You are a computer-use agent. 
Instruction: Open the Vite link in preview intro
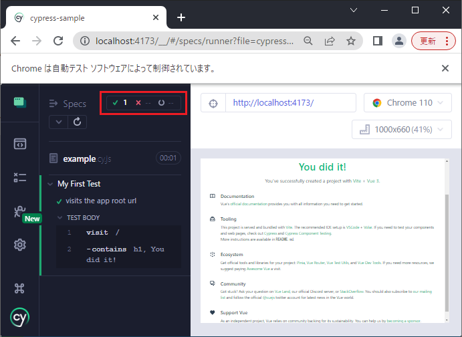[357, 181]
